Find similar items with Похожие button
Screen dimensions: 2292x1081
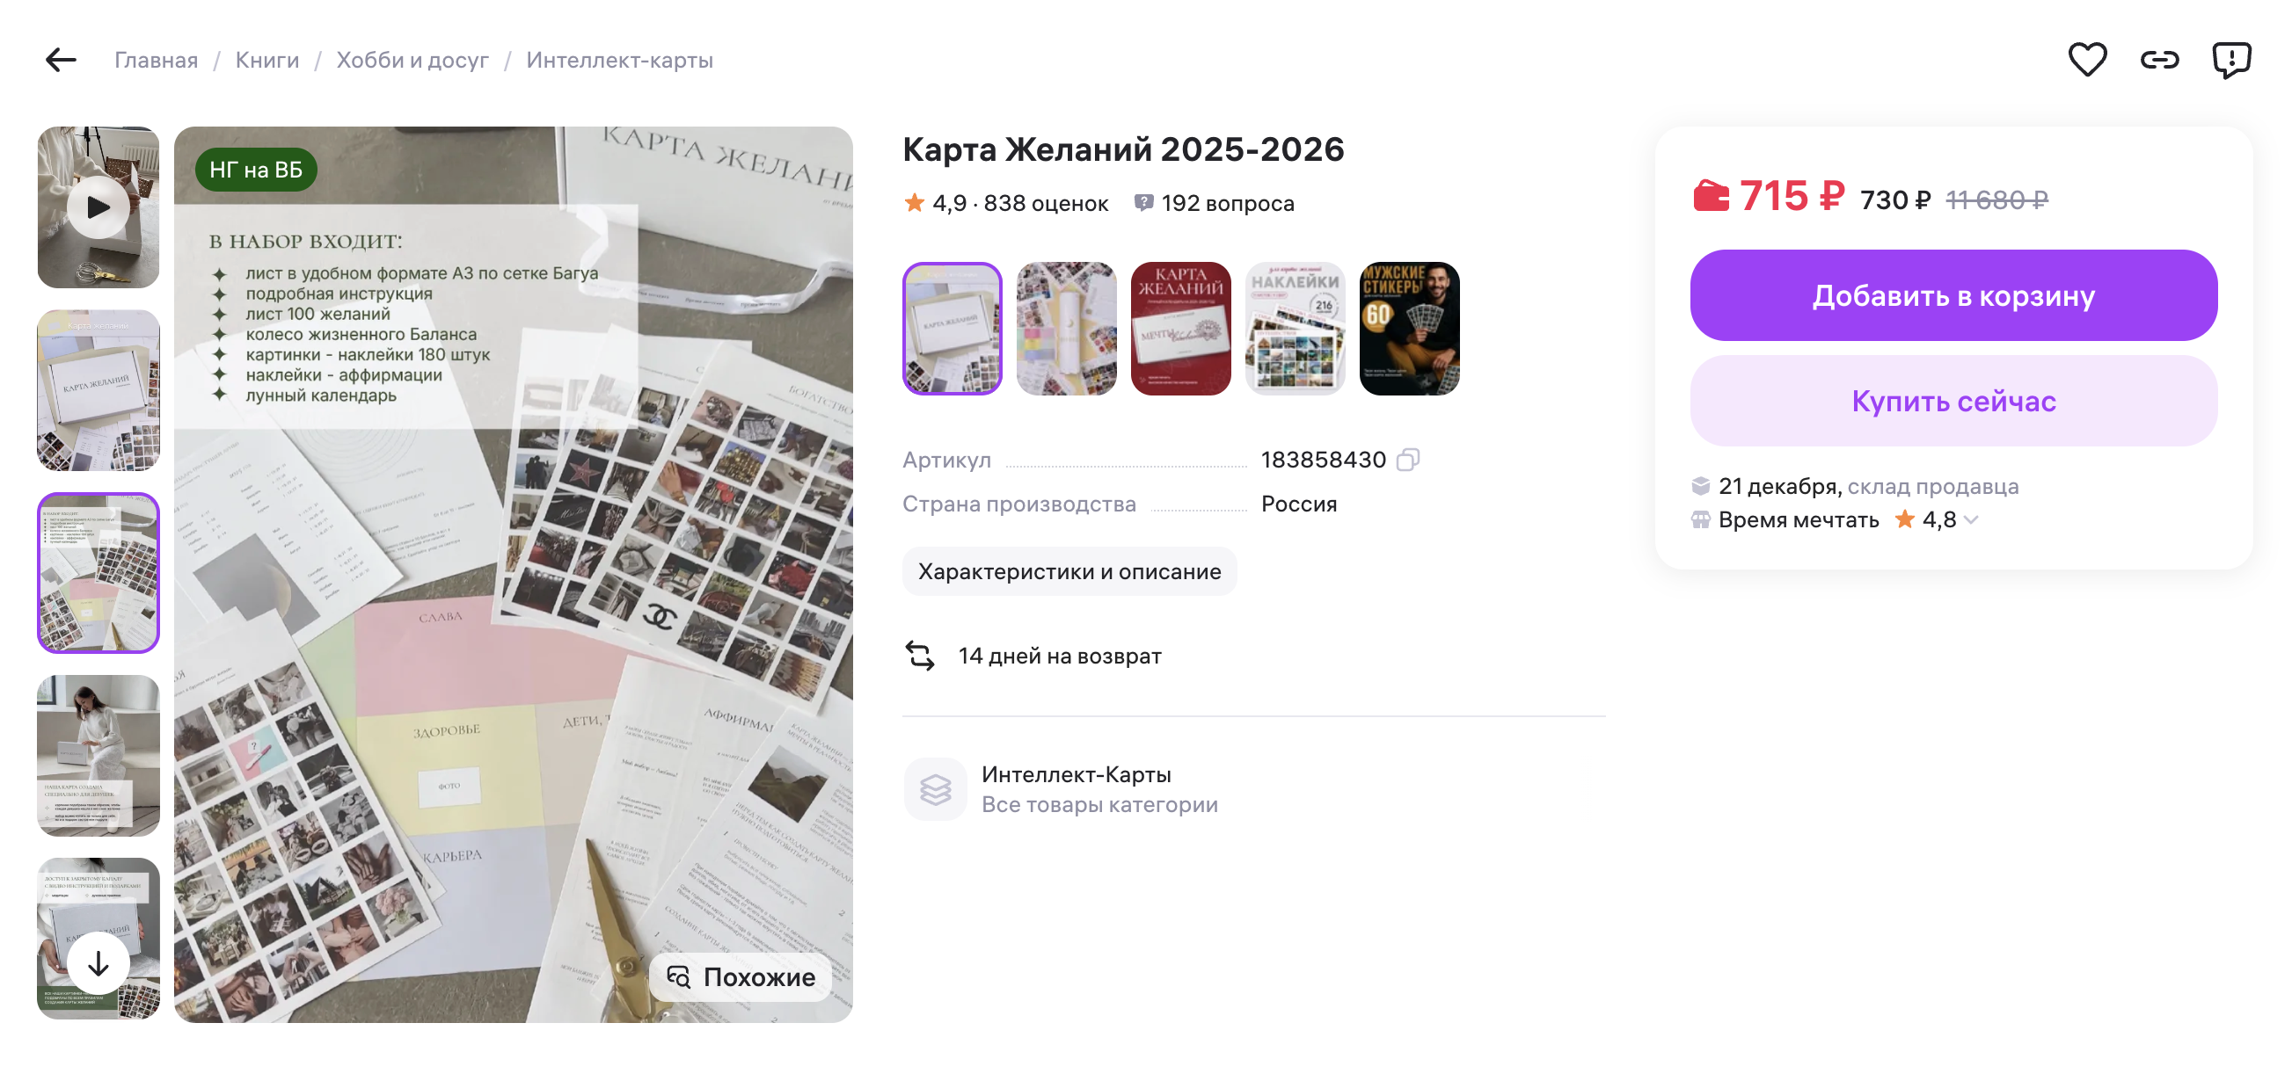click(x=741, y=977)
